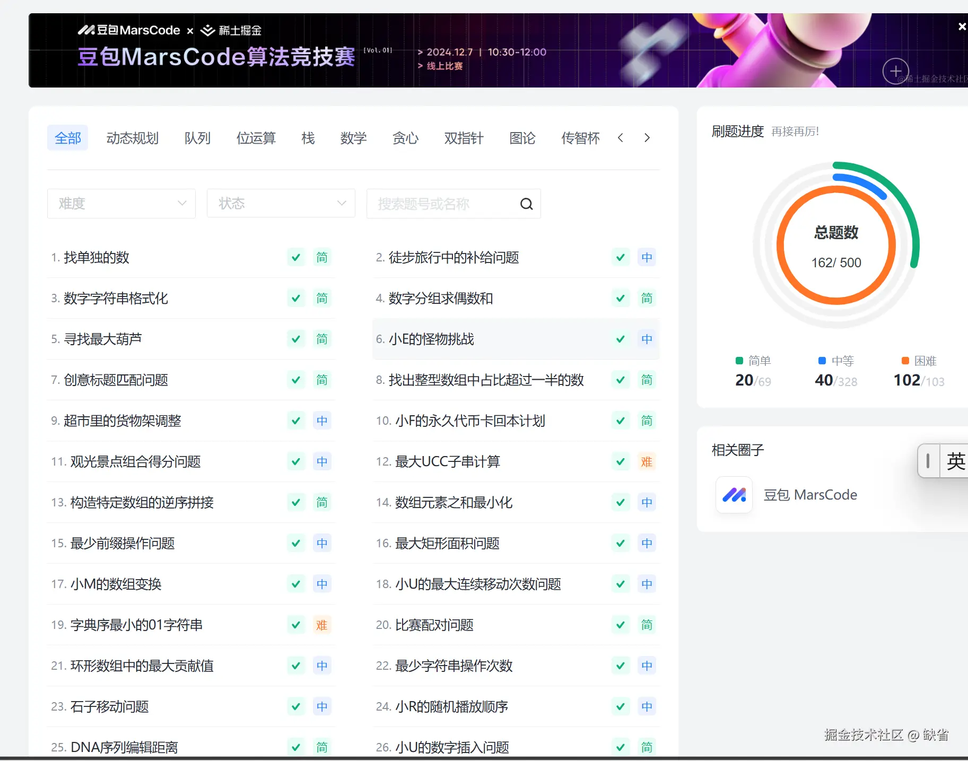Click the check mark for 最大矩形面积问题
The width and height of the screenshot is (968, 761).
pyautogui.click(x=621, y=544)
